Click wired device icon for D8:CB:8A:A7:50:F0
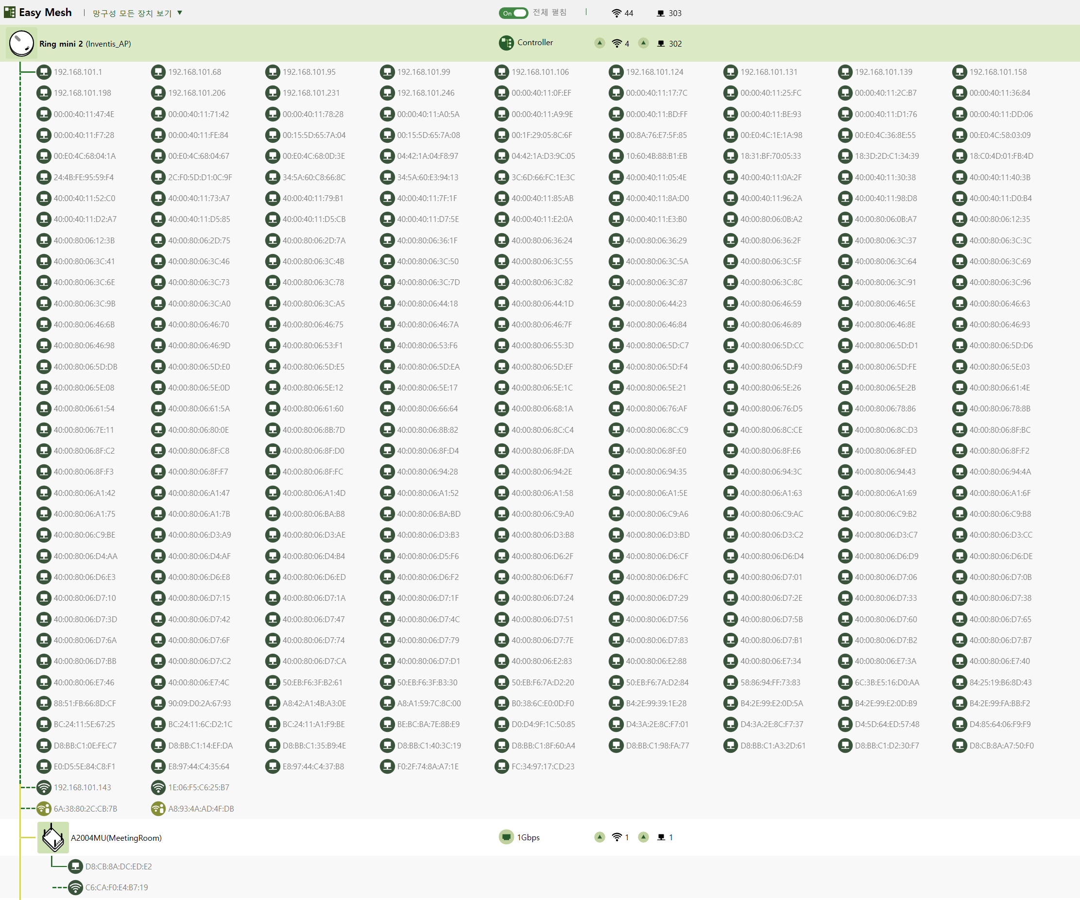Screen dimensions: 1080x900 (x=960, y=745)
